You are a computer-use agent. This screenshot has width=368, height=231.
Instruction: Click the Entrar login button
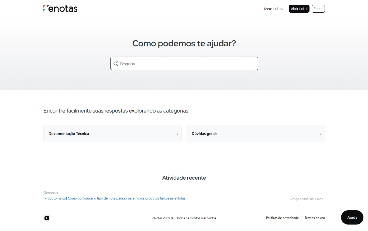point(318,9)
